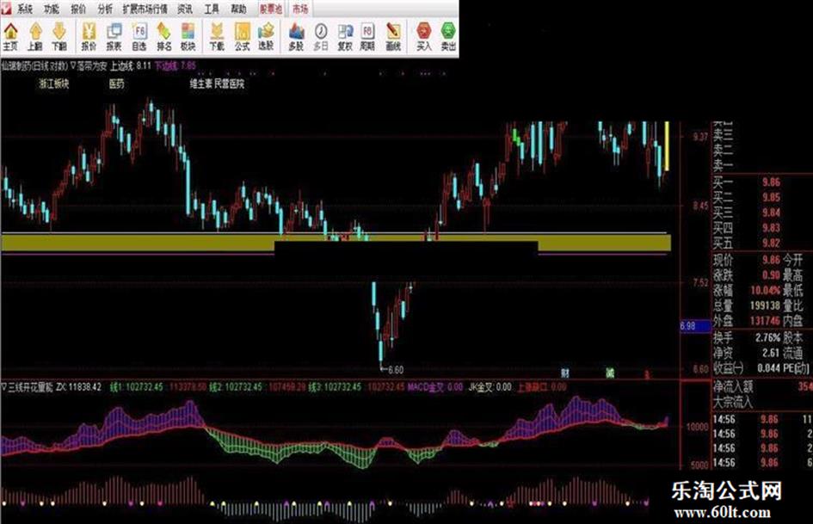Viewport: 813px width, 524px height.
Task: Open the 报价 quotes icon
Action: tap(89, 36)
